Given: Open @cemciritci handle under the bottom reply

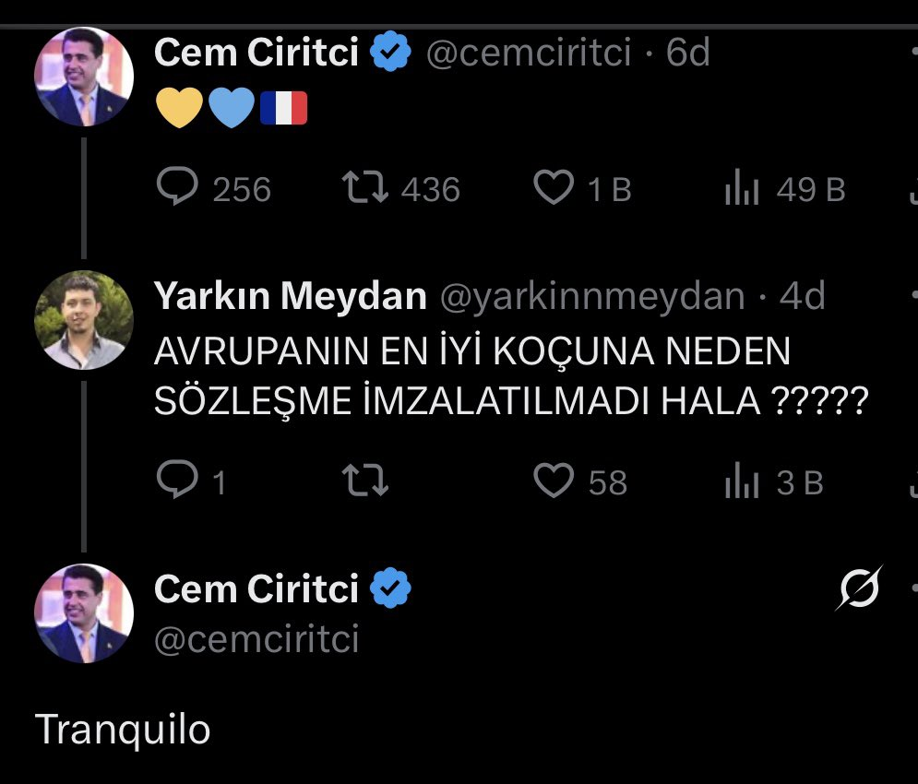Looking at the screenshot, I should [256, 639].
